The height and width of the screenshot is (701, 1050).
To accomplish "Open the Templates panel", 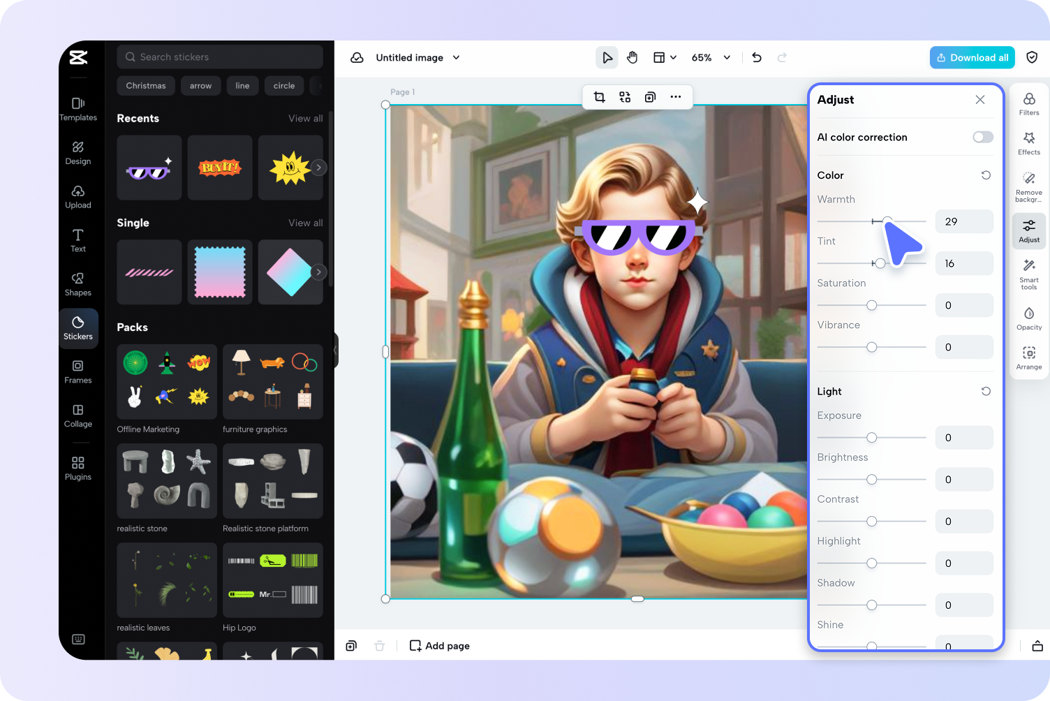I will coord(78,109).
